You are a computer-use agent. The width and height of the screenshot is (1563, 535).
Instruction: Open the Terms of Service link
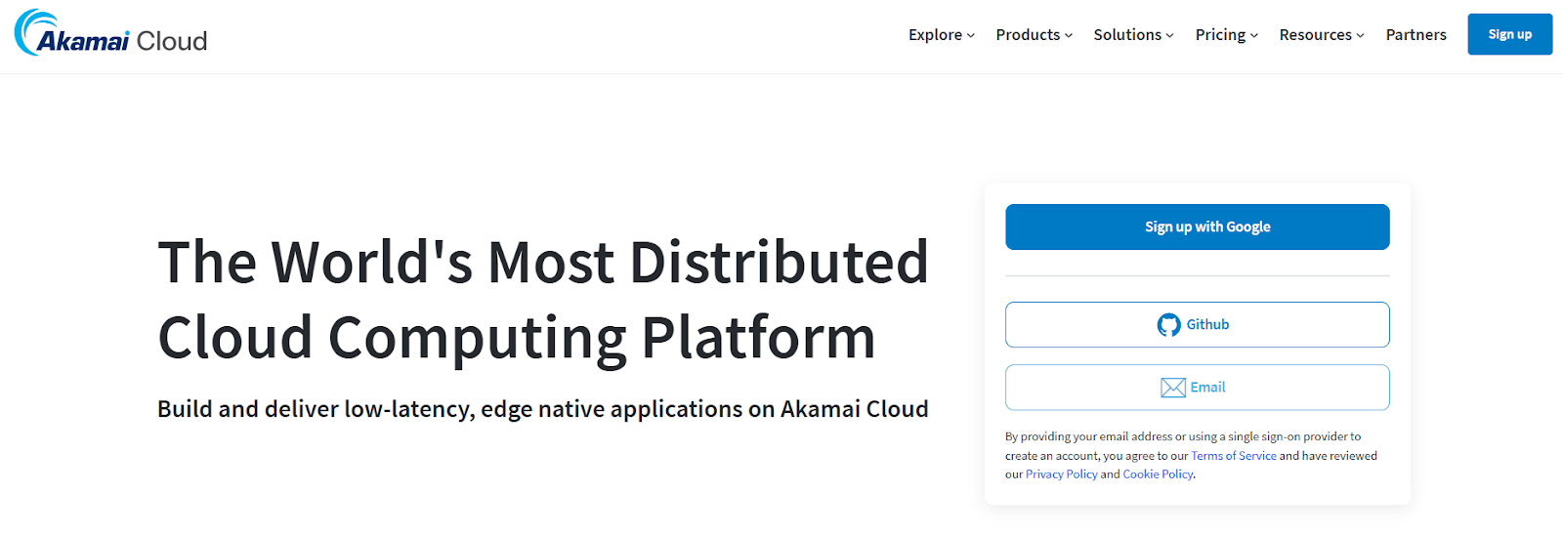pos(1234,456)
